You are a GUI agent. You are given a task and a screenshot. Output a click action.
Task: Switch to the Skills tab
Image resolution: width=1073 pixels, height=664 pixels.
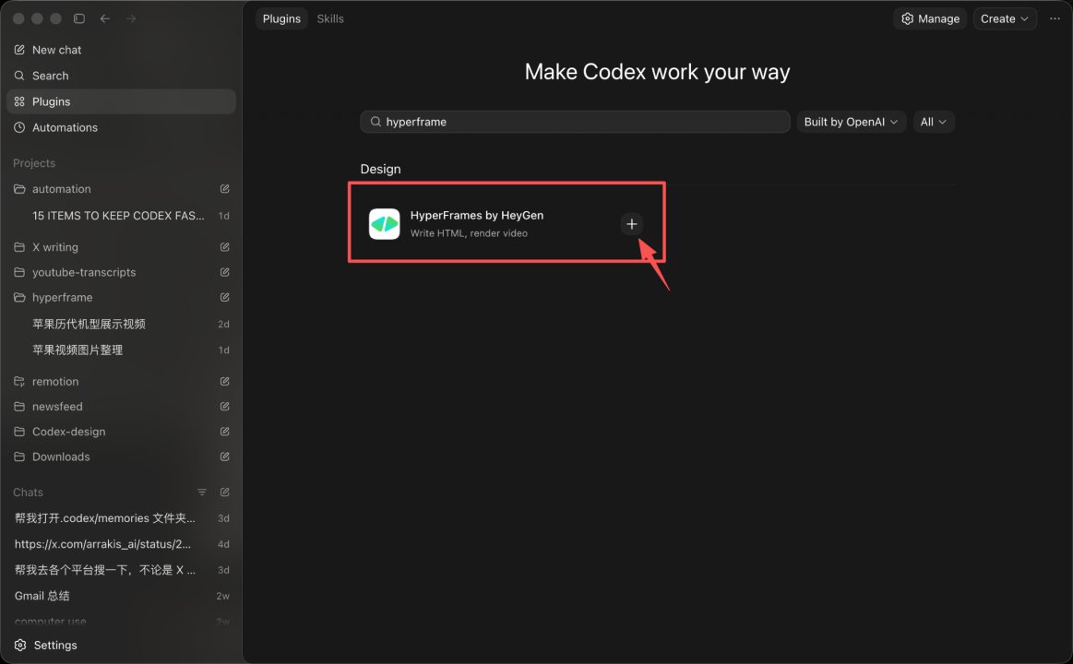point(330,18)
